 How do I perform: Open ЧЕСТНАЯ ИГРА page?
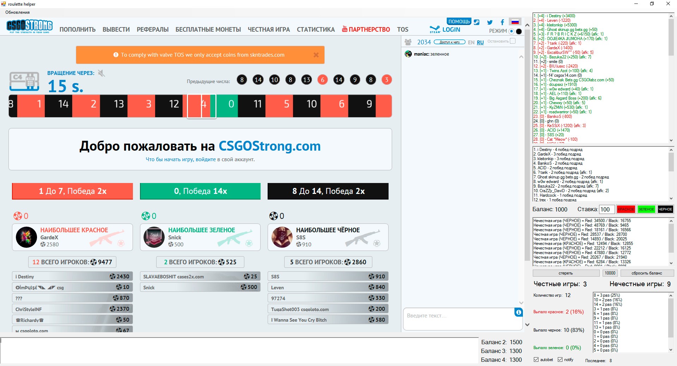click(x=269, y=30)
